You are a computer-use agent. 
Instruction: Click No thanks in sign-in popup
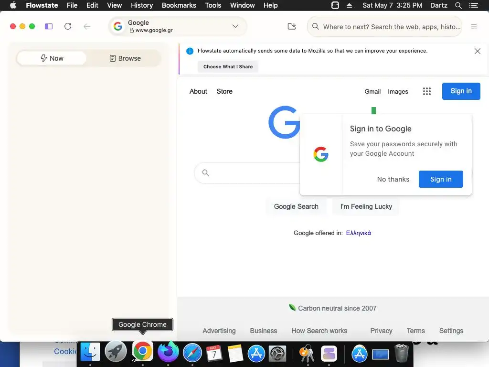393,179
